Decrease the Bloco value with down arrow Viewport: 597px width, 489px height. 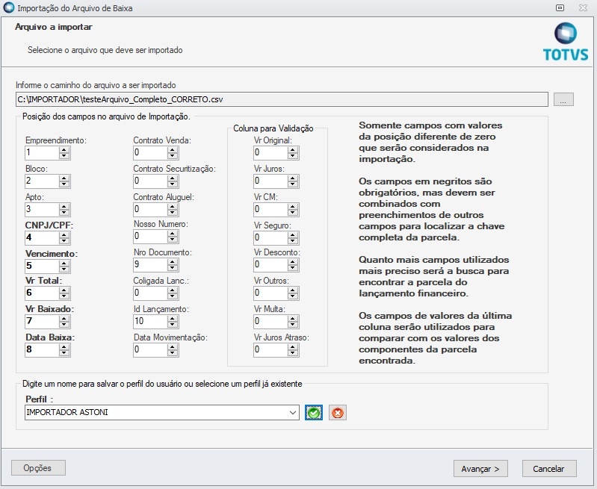64,184
